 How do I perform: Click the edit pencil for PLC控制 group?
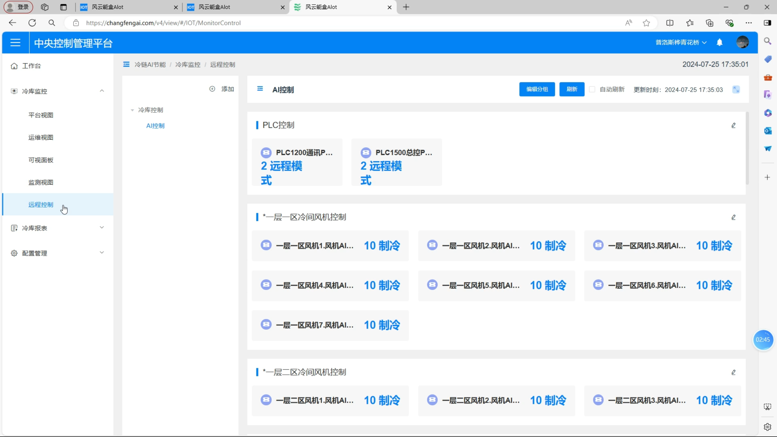tap(733, 125)
